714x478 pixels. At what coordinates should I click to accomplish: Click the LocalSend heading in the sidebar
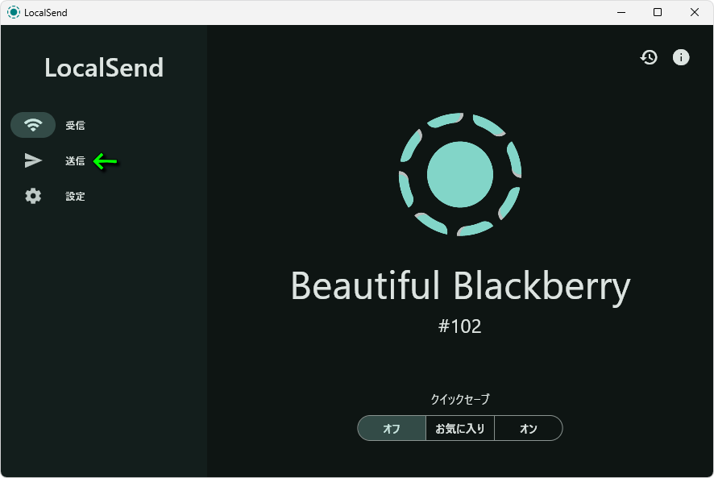tap(104, 68)
